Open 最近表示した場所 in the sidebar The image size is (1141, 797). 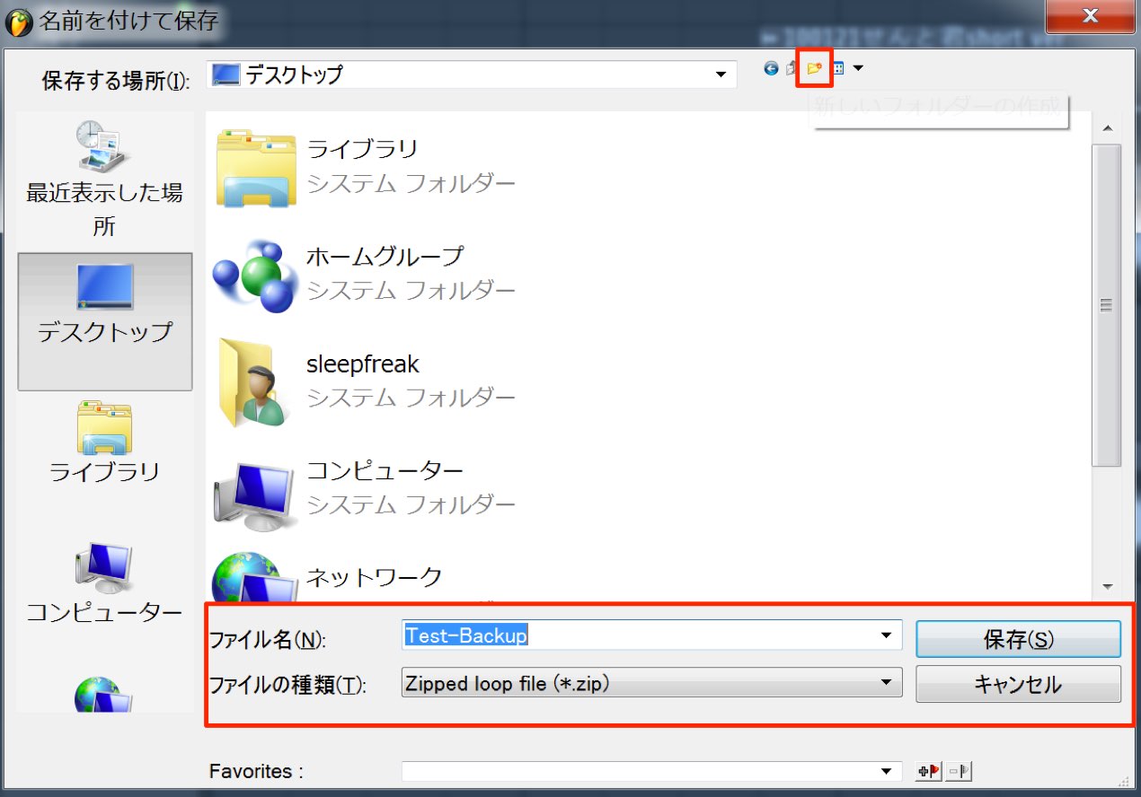104,178
